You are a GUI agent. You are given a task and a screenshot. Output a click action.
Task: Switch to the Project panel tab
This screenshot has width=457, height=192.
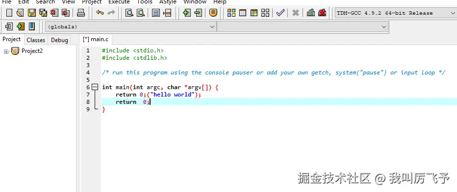[12, 39]
